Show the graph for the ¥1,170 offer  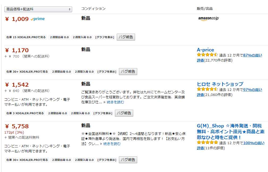click(x=106, y=72)
